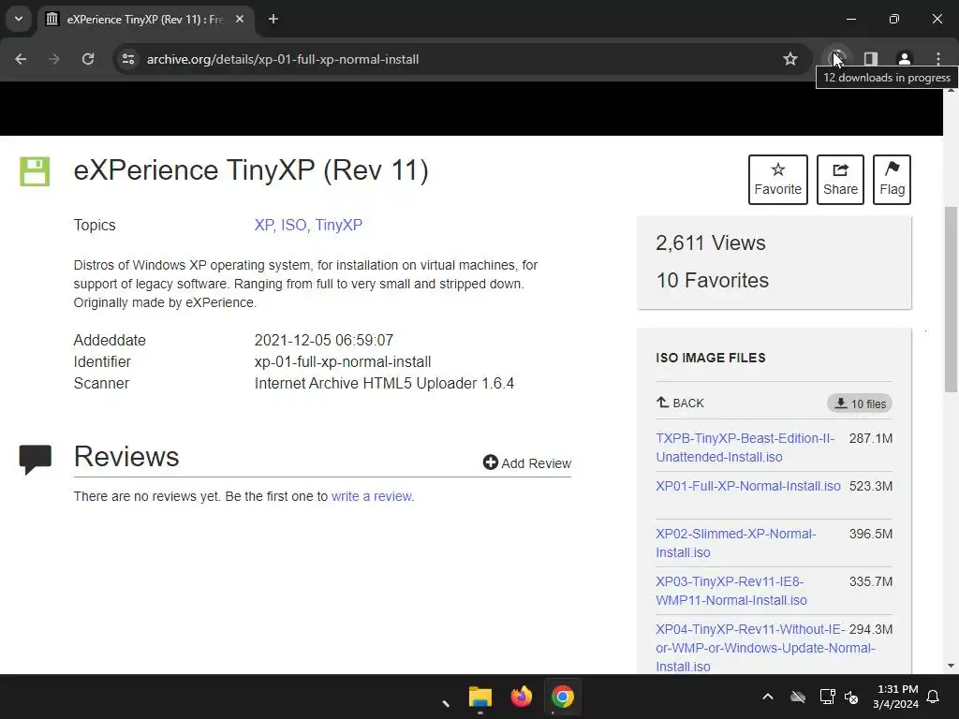Viewport: 959px width, 719px height.
Task: Click the browser forward arrow
Action: click(x=54, y=59)
